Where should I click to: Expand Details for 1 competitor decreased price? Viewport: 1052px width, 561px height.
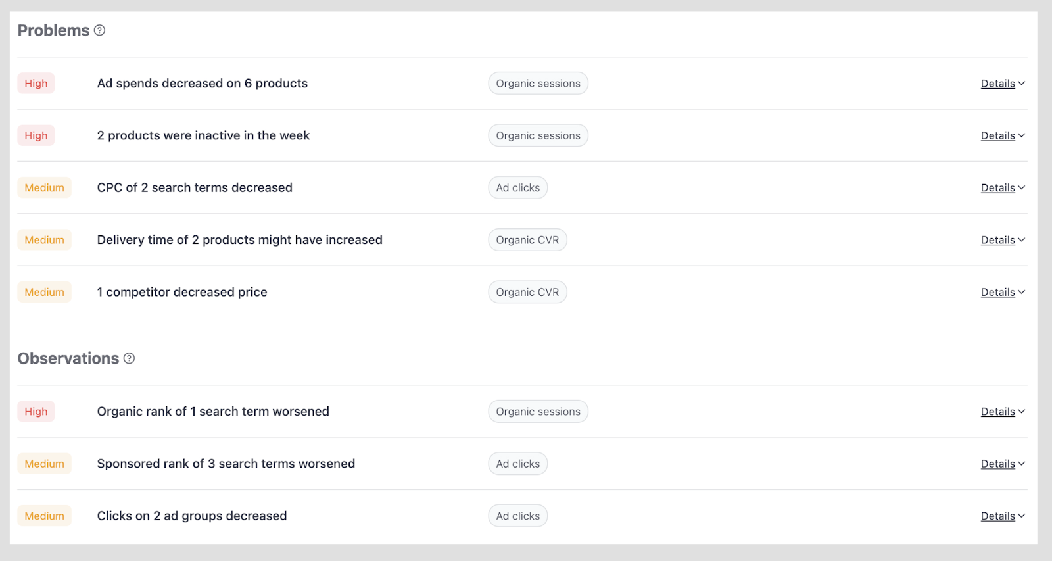point(1002,292)
